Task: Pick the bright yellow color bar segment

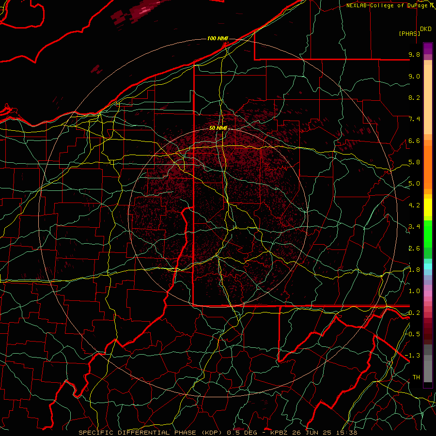Action: pyautogui.click(x=428, y=207)
